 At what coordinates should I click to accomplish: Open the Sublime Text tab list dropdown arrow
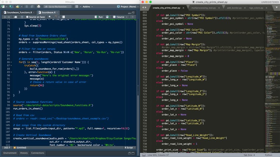pyautogui.click(x=277, y=7)
